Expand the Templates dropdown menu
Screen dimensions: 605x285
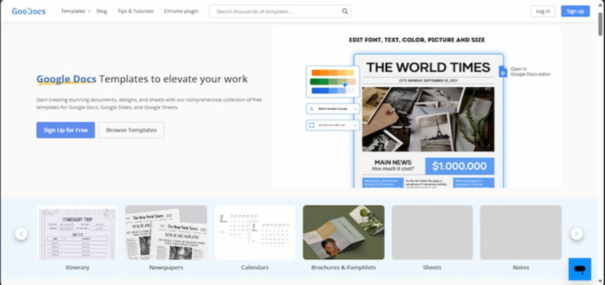click(x=76, y=11)
